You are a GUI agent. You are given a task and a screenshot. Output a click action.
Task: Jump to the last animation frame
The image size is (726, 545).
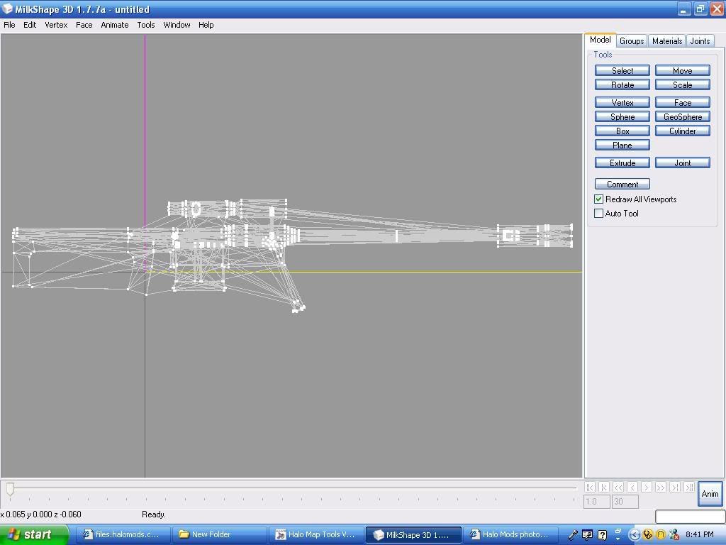pos(689,487)
